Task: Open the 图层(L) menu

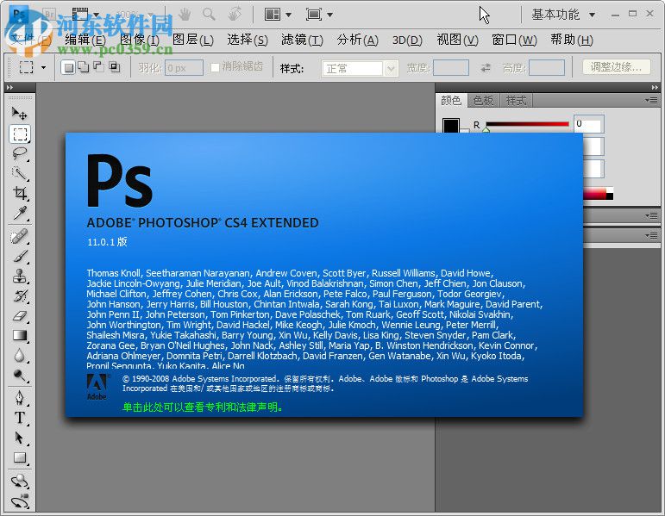Action: coord(193,40)
